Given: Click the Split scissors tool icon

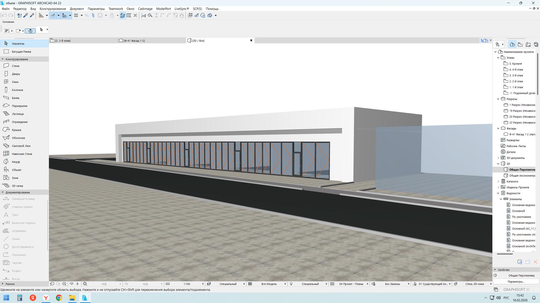Looking at the screenshot, I should coord(144,15).
